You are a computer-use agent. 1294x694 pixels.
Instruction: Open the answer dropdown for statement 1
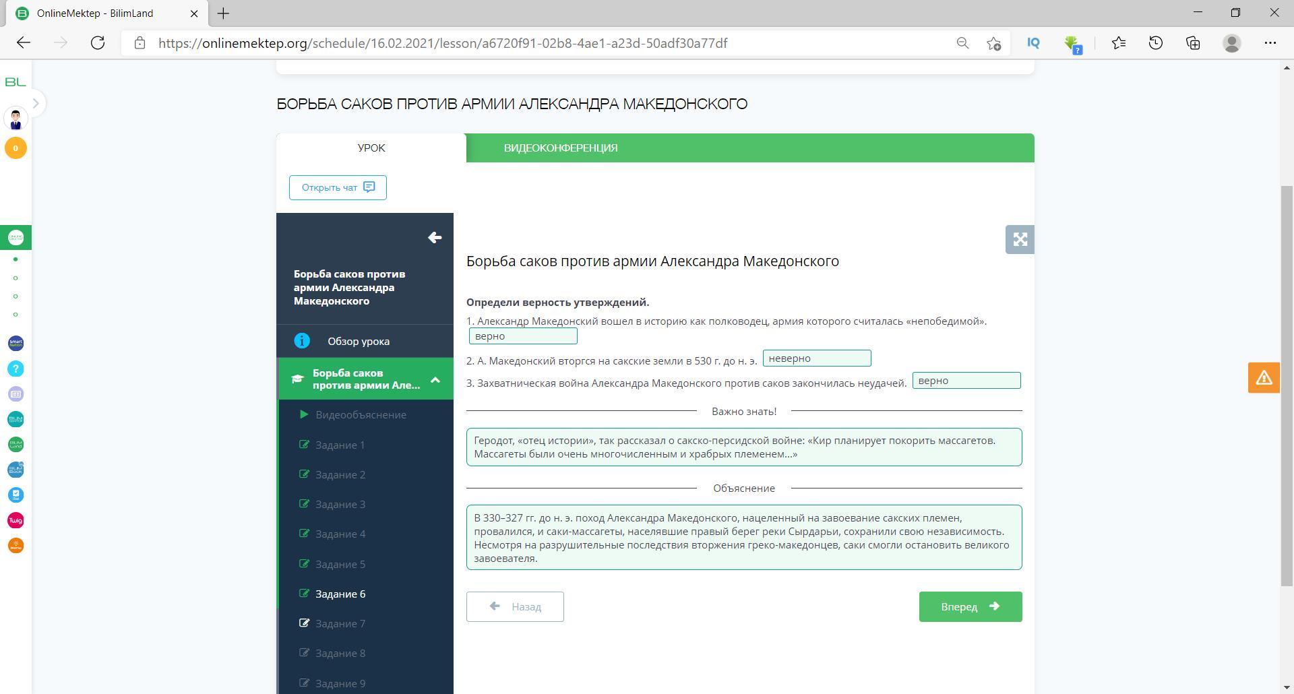[523, 336]
